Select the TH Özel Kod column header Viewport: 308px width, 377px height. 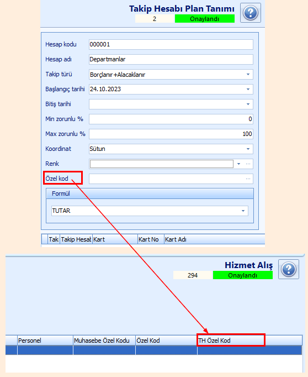pos(231,341)
